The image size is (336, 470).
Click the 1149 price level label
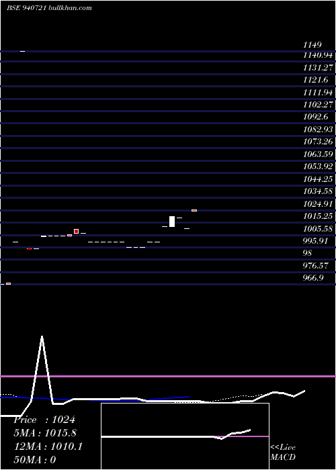click(312, 45)
